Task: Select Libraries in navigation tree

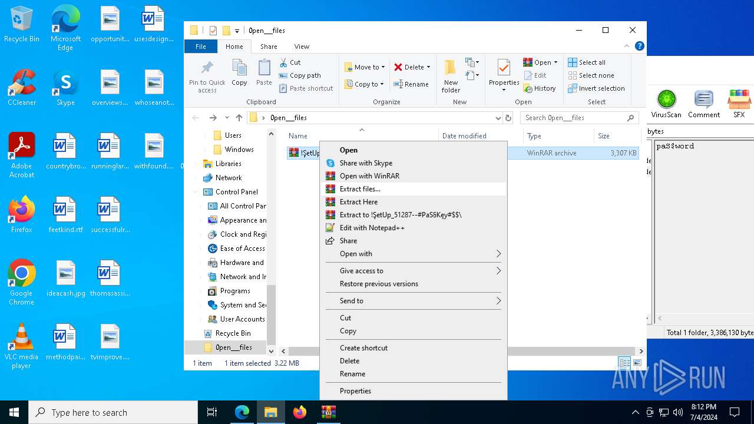Action: (229, 164)
